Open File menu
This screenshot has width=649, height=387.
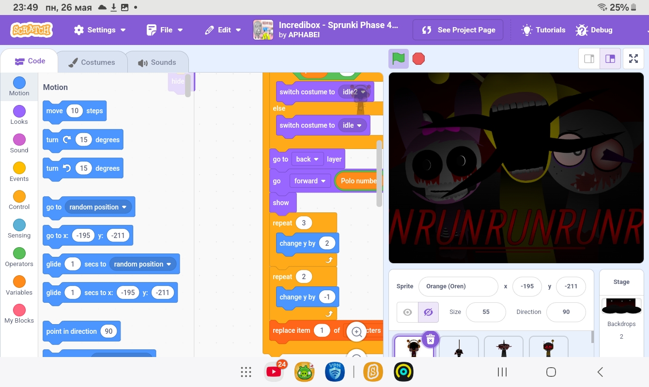(165, 30)
